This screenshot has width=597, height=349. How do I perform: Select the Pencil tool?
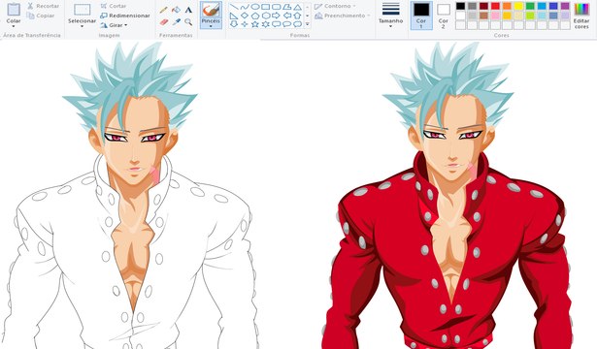[164, 10]
